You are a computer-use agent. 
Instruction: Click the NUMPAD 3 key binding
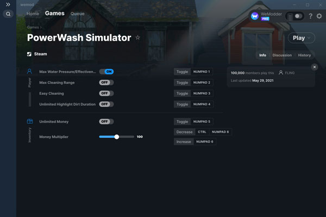[202, 93]
